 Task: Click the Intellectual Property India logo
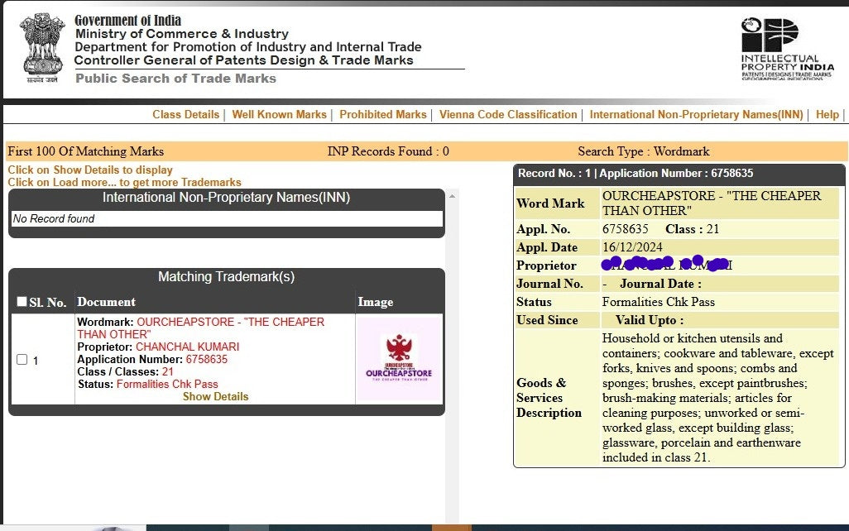pyautogui.click(x=786, y=49)
